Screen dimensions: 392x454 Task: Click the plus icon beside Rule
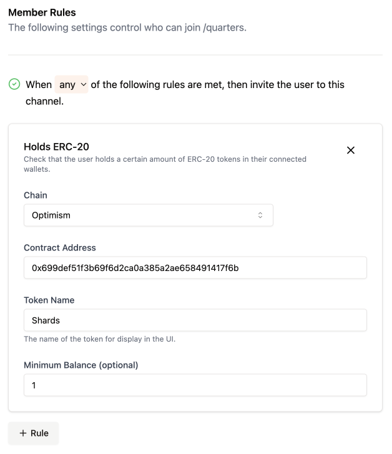pyautogui.click(x=23, y=433)
